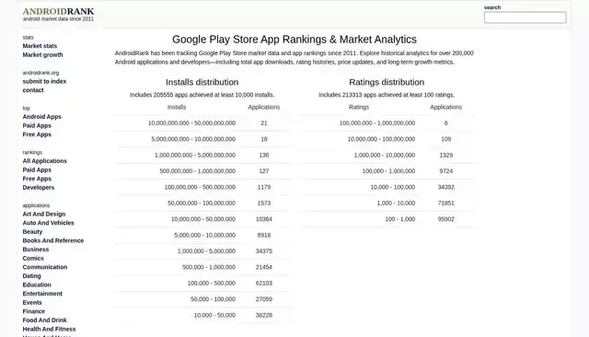Click the Installs distribution heading

(202, 82)
